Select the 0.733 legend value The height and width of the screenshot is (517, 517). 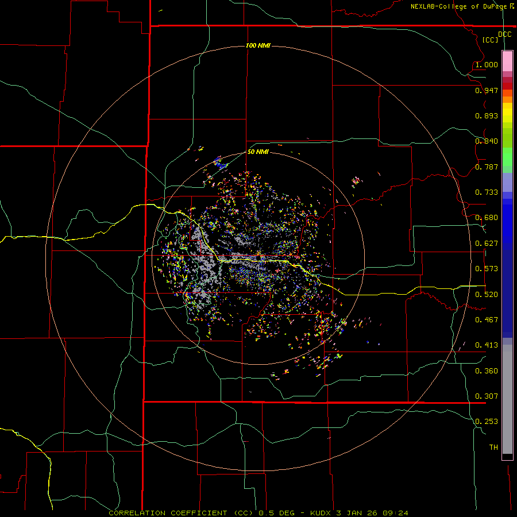click(487, 192)
